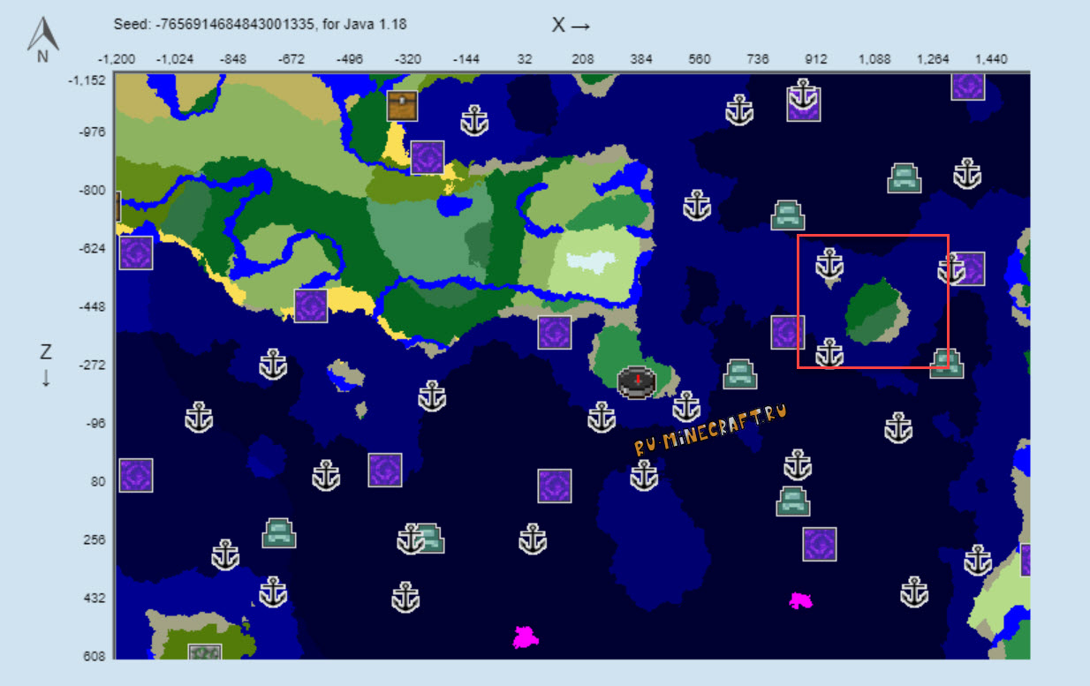Open ruined portal near X 923, Z 266
Screen dimensions: 1090x686
820,545
